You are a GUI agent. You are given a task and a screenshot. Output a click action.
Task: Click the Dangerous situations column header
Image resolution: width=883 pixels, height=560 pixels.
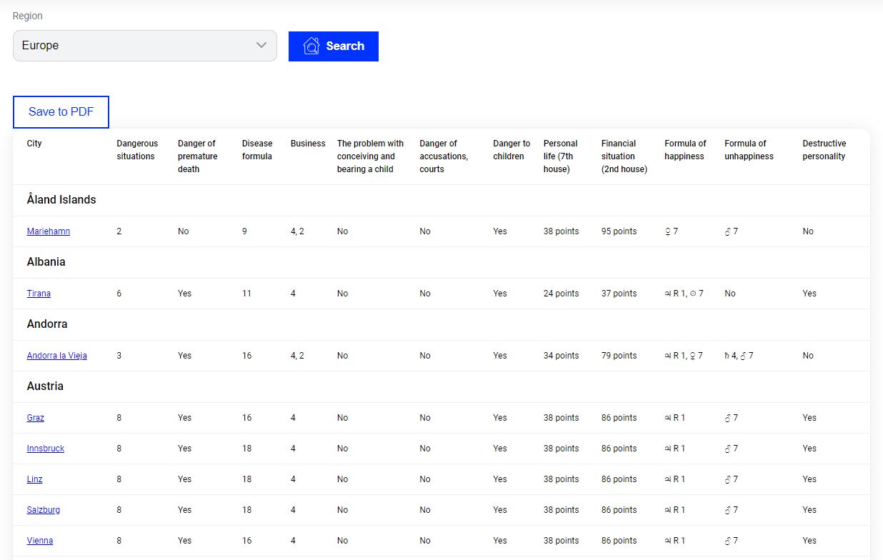(x=137, y=150)
